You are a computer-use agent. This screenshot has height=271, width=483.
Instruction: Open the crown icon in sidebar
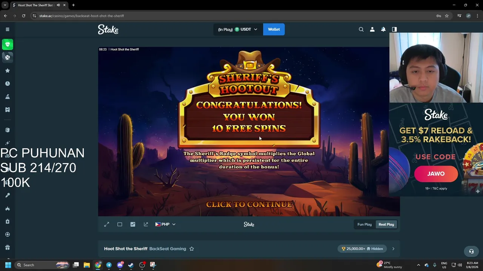tap(7, 209)
